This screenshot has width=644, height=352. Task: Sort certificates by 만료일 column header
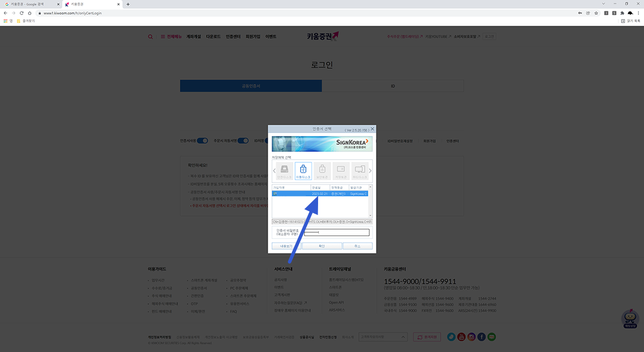click(320, 187)
